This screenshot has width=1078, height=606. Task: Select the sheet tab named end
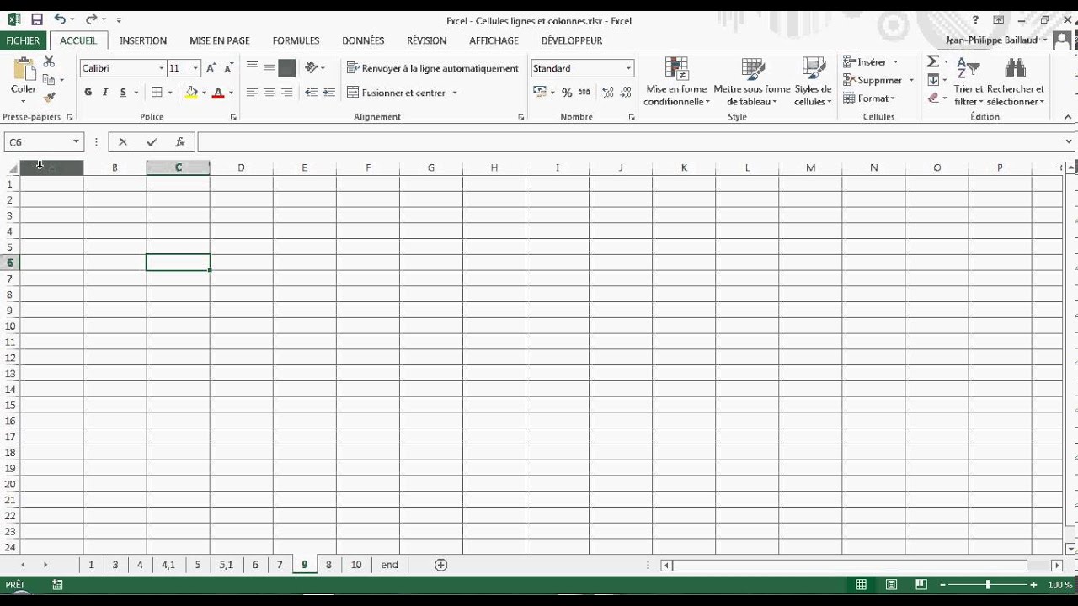(389, 565)
